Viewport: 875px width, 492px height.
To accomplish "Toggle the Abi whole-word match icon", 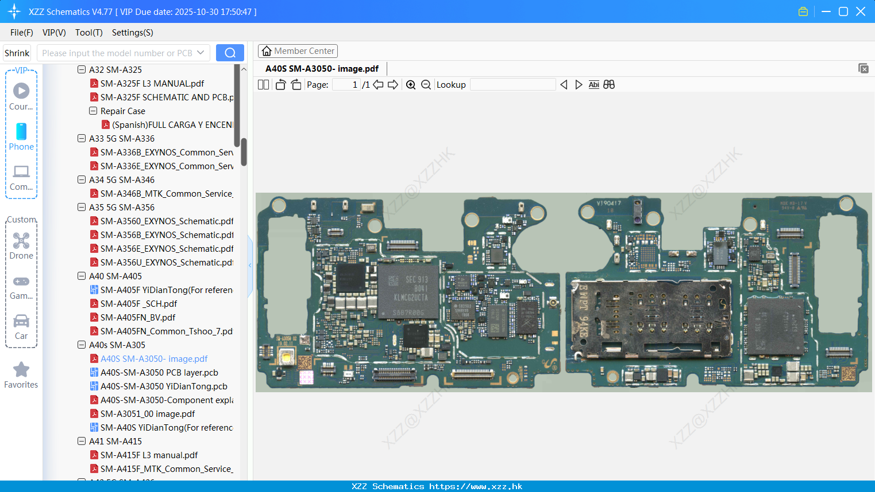I will [594, 85].
